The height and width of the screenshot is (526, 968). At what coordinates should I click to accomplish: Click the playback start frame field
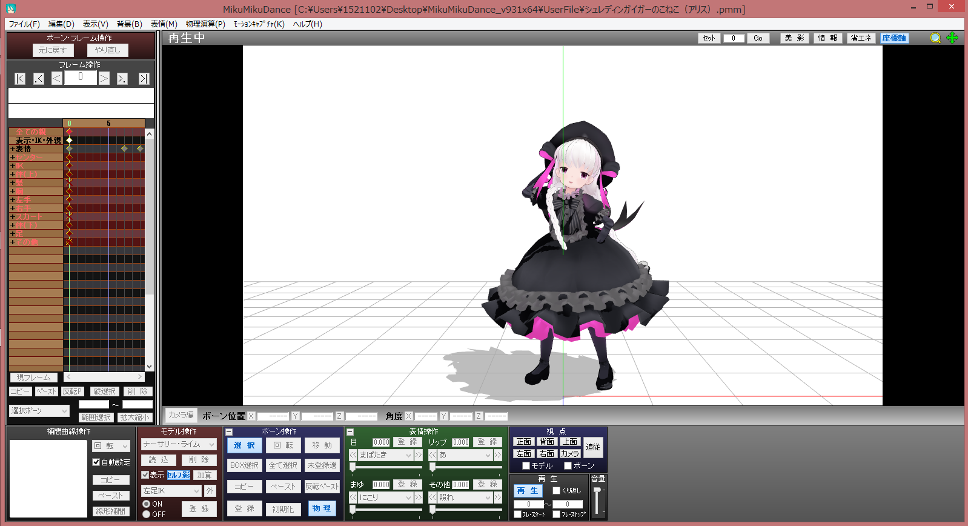tap(529, 504)
